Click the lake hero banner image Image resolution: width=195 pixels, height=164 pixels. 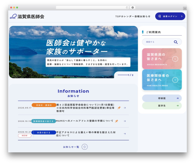click(x=73, y=52)
